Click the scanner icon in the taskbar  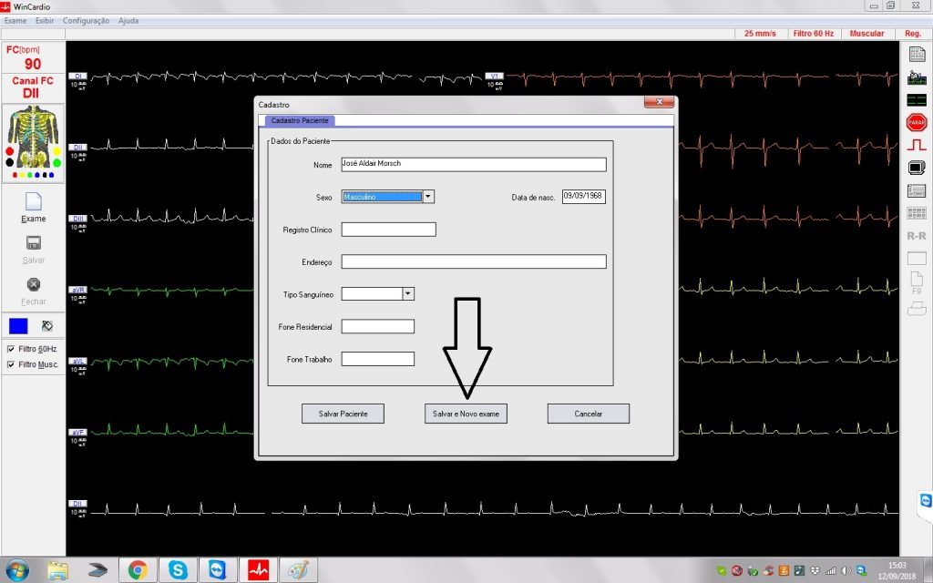[97, 570]
